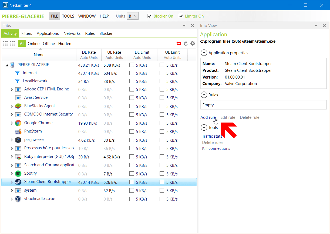The height and width of the screenshot is (234, 330).
Task: Enable UL Limit for PIERRE-GLACERIE row
Action: (162, 65)
